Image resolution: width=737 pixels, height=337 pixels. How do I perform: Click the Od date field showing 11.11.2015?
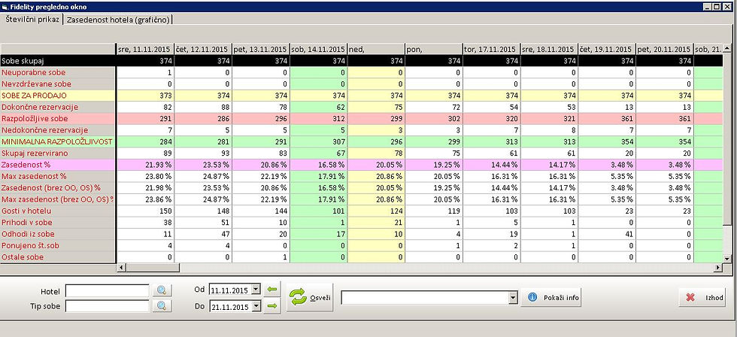[x=230, y=290]
